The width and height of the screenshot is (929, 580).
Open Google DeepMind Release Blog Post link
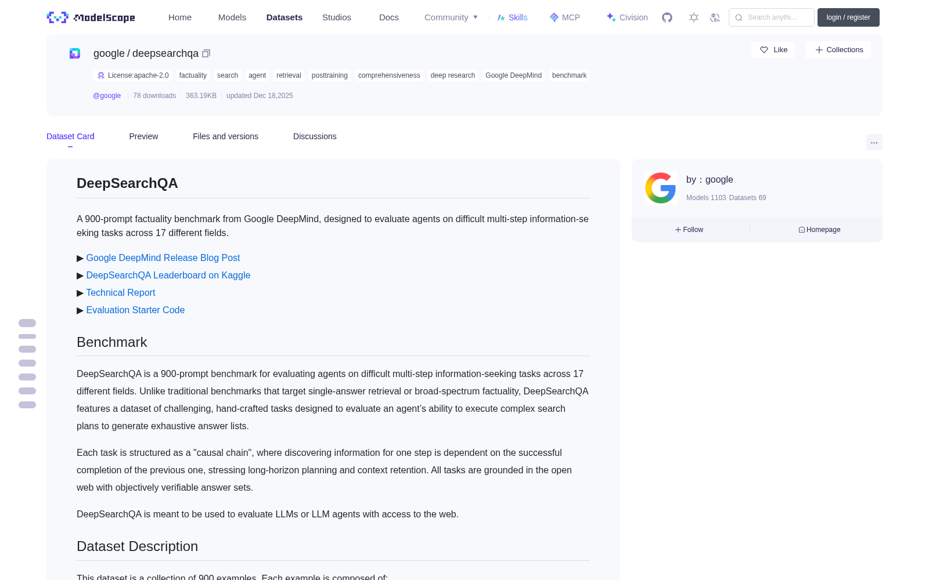pyautogui.click(x=163, y=258)
